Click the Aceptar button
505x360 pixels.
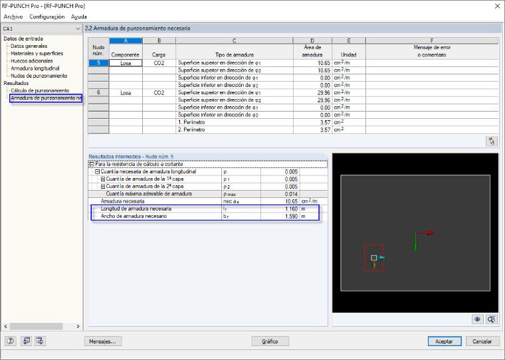point(445,341)
